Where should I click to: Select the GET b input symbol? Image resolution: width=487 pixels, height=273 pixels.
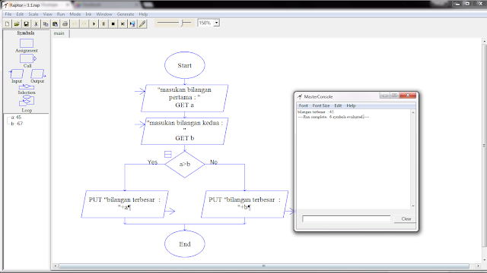coord(185,131)
